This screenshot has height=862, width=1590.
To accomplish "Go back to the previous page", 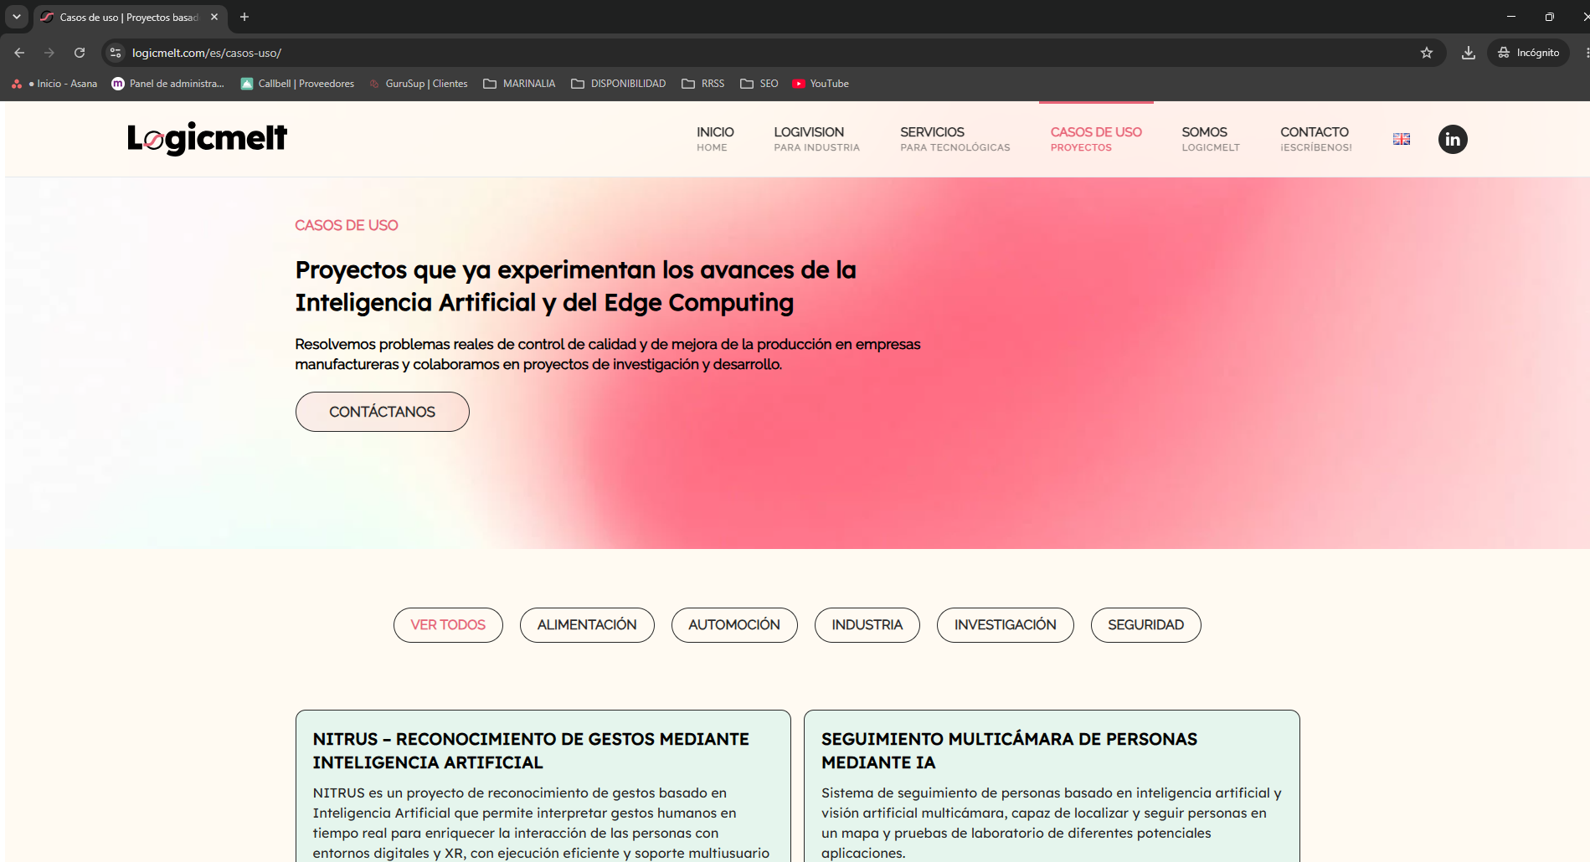I will click(x=19, y=53).
